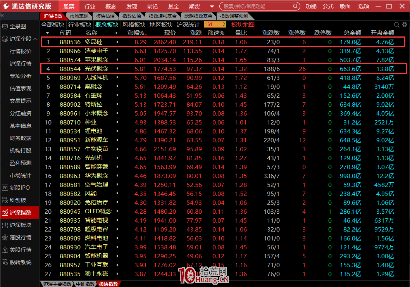410x287 pixels.
Task: Open the 版面 menu button
Action: (x=345, y=6)
